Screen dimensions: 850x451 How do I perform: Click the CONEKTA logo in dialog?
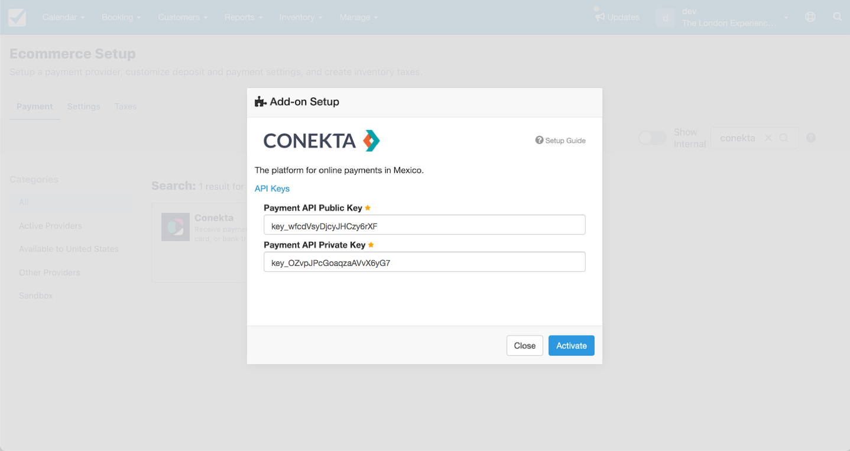coord(322,141)
